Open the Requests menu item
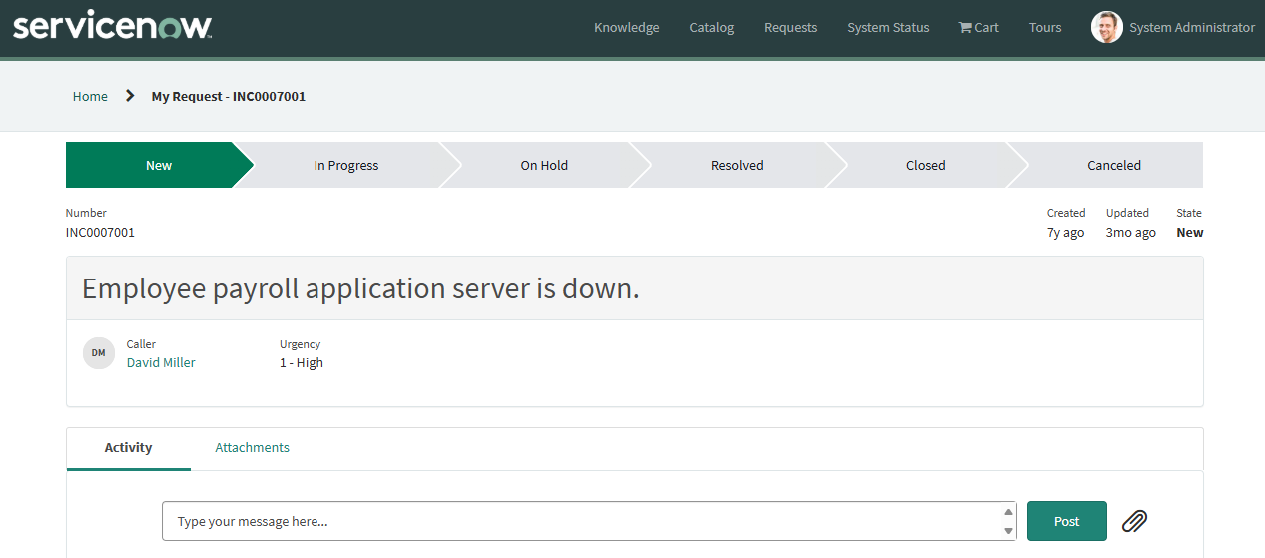The height and width of the screenshot is (558, 1265). (791, 27)
